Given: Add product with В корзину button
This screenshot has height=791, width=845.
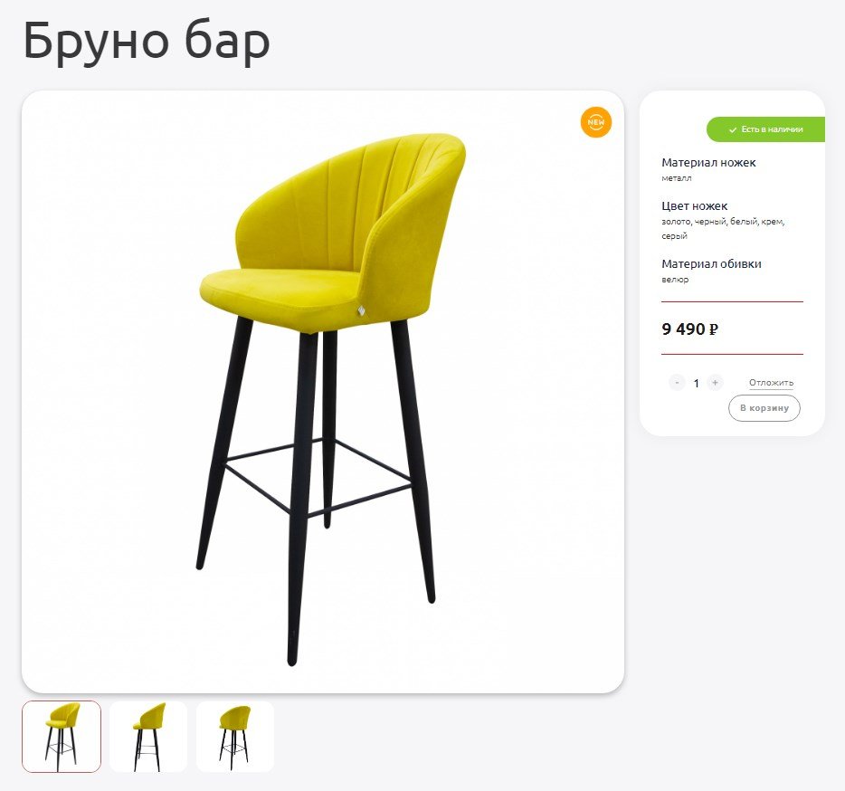Looking at the screenshot, I should click(764, 408).
